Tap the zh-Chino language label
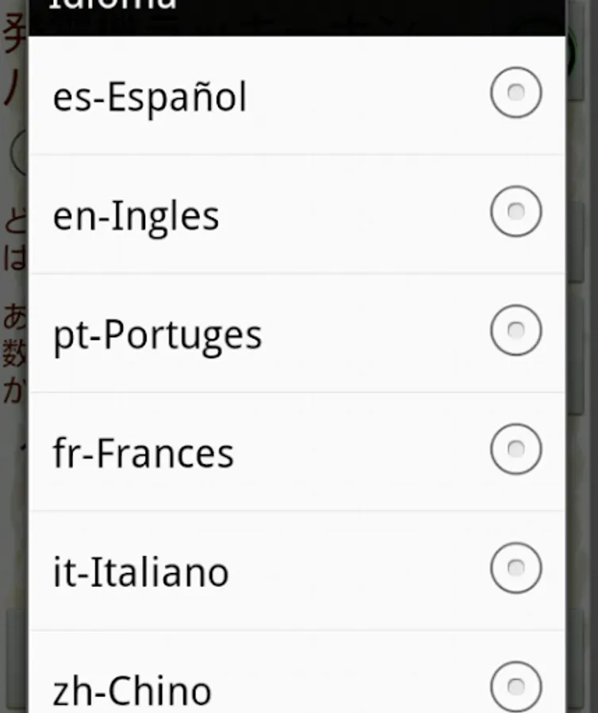The width and height of the screenshot is (598, 713). point(132,691)
